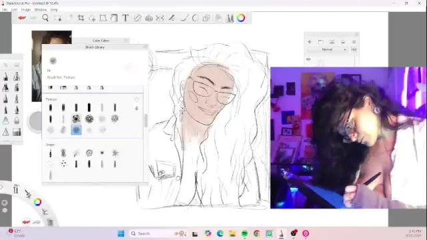Open the Help menu
Screen dimensions: 427x240
(54, 9)
